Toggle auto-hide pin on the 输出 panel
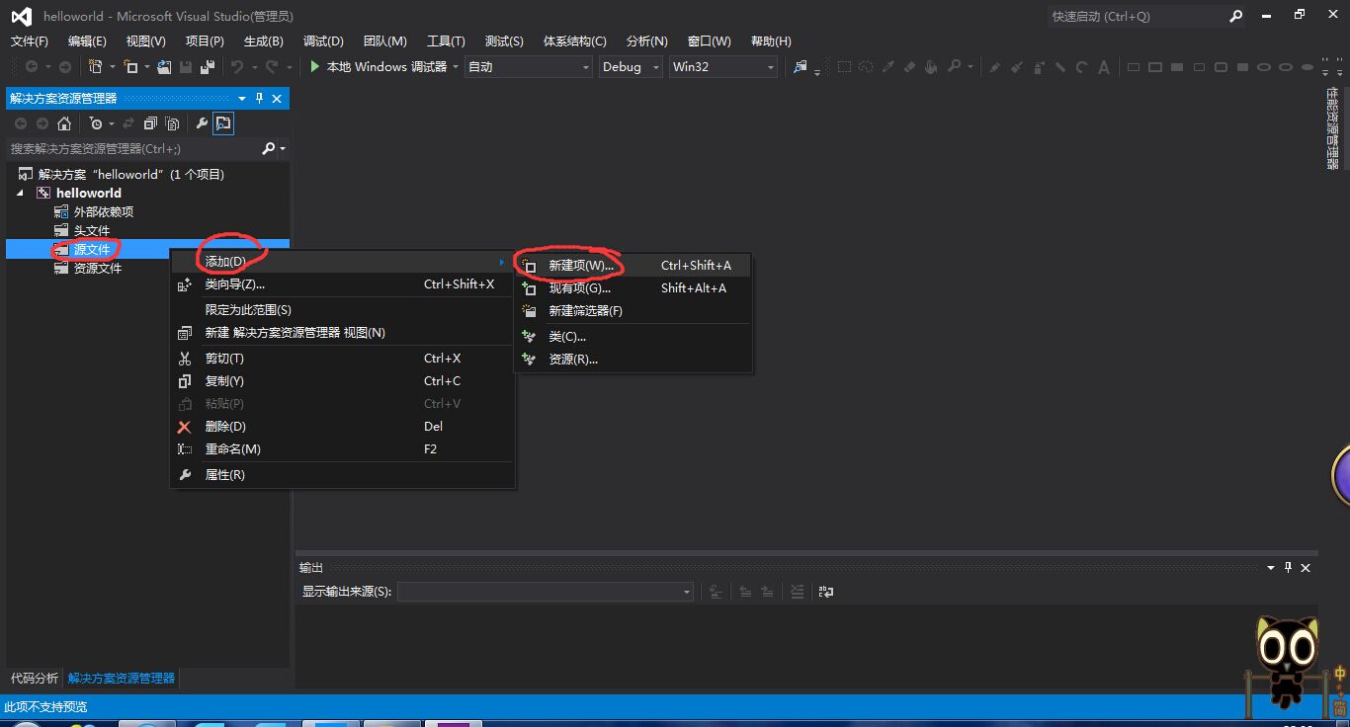The height and width of the screenshot is (727, 1350). (x=1288, y=568)
